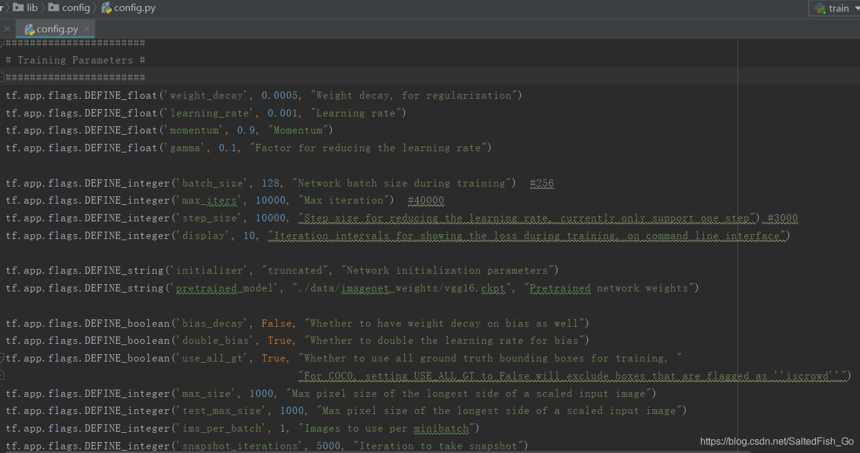Click the "truncated" string value
The image size is (860, 453).
coord(295,270)
